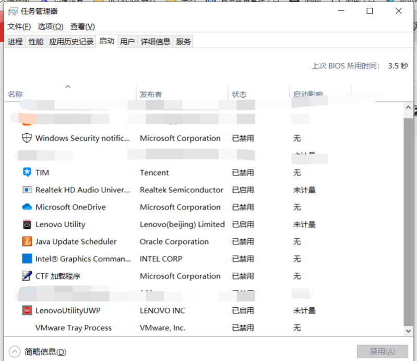Select the Java Update Scheduler entry name
Viewport: 417px width, 361px height.
(76, 242)
